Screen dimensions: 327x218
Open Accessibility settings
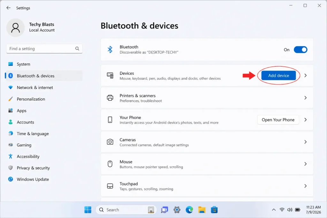click(x=44, y=156)
